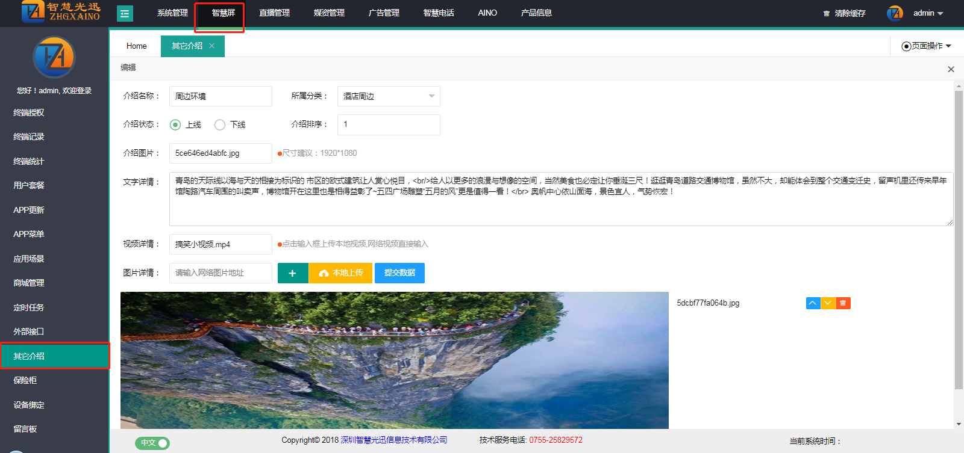This screenshot has width=964, height=453.
Task: Click the sidebar collapse menu icon
Action: point(125,13)
